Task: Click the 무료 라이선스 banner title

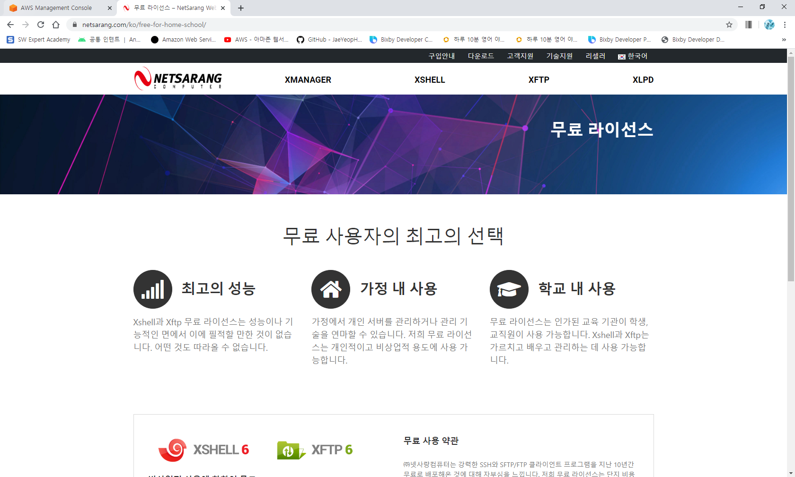Action: [x=601, y=129]
